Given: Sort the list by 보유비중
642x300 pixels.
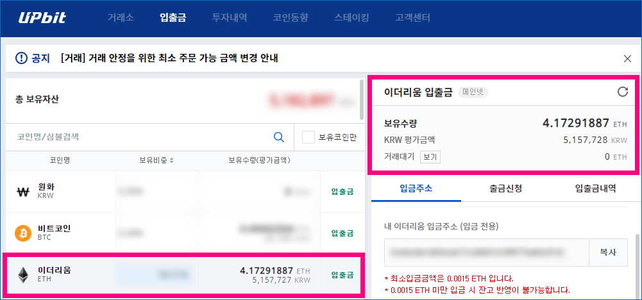Looking at the screenshot, I should [156, 161].
